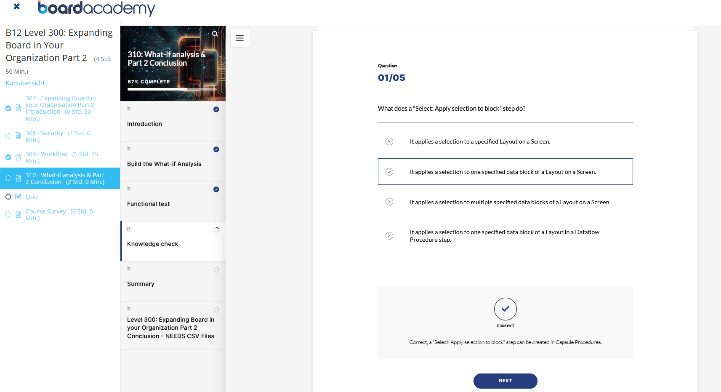
Task: Open the Summary lesson
Action: [173, 281]
